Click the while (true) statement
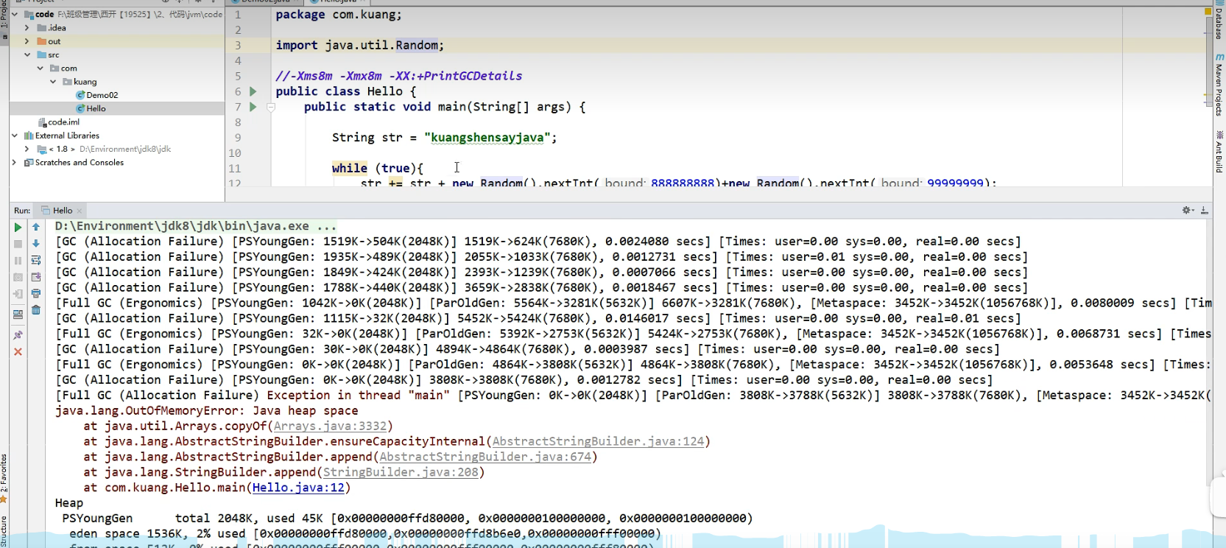1226x548 pixels. click(378, 169)
